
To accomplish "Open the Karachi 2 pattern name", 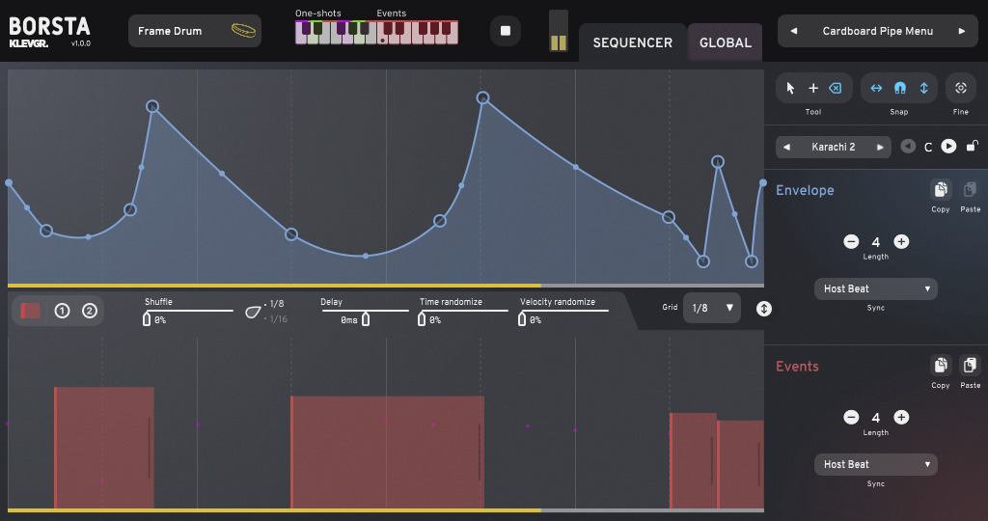I will click(833, 147).
